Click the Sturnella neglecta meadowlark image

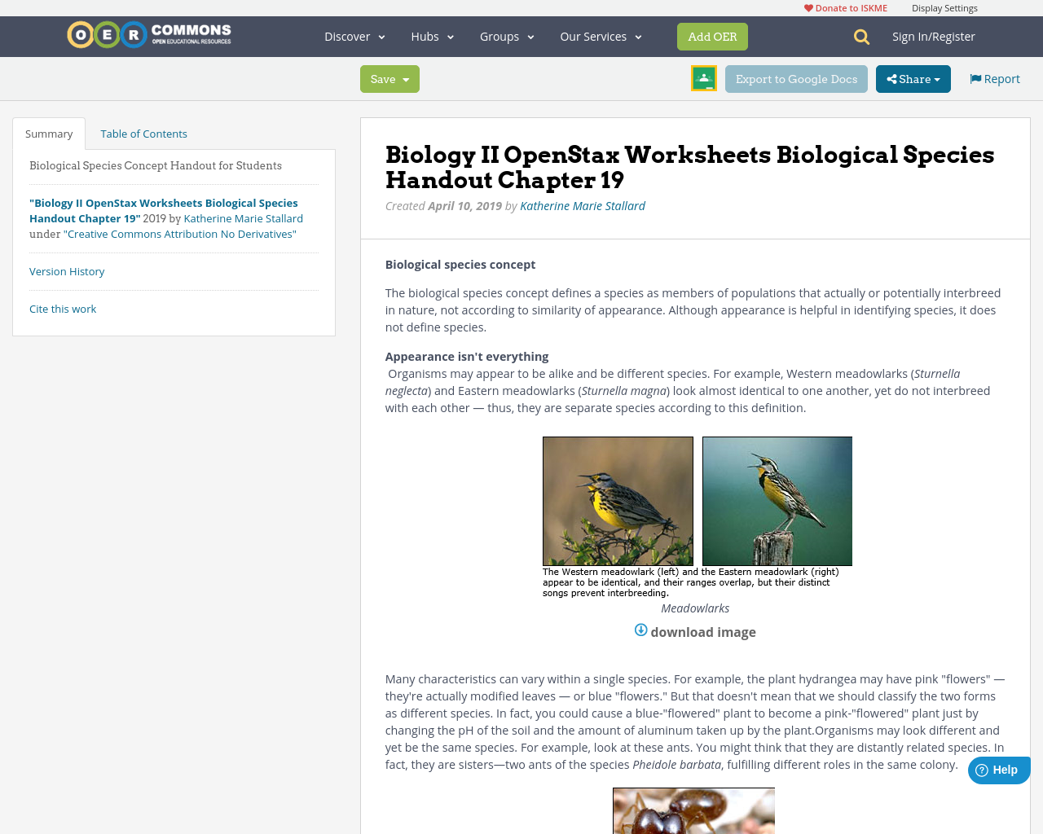(618, 501)
